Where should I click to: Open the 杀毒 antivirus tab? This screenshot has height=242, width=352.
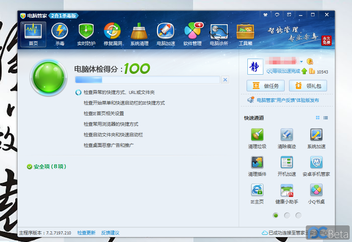60,34
